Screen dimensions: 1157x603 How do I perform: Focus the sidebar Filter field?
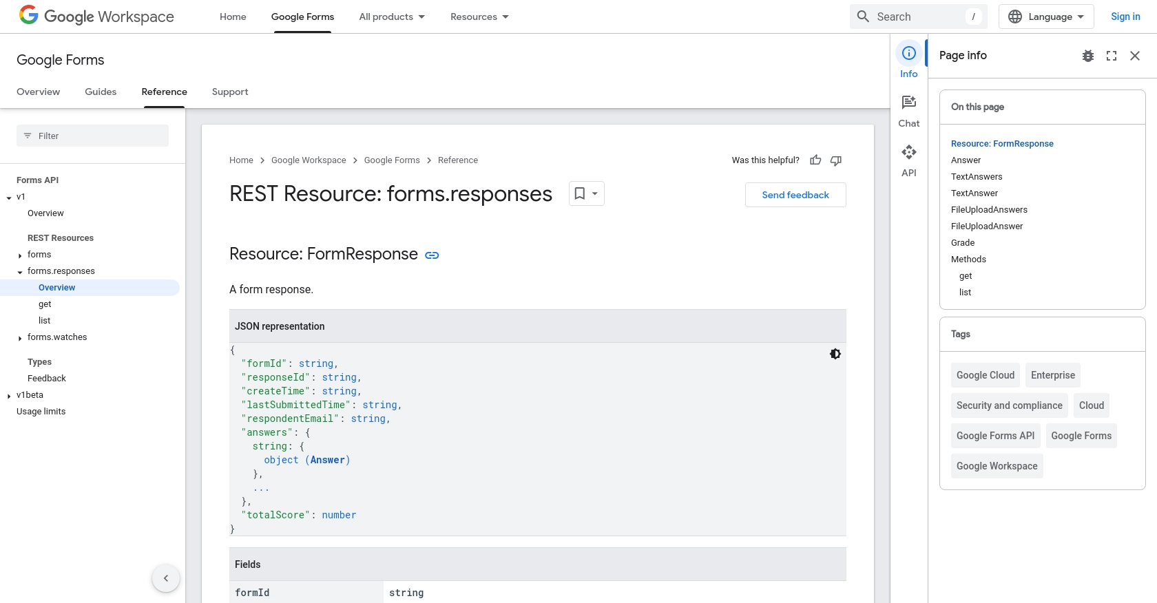[92, 136]
